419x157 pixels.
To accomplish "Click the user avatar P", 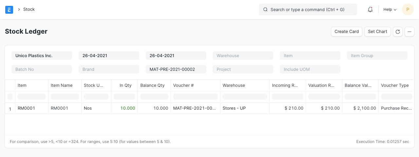I will coord(408,9).
